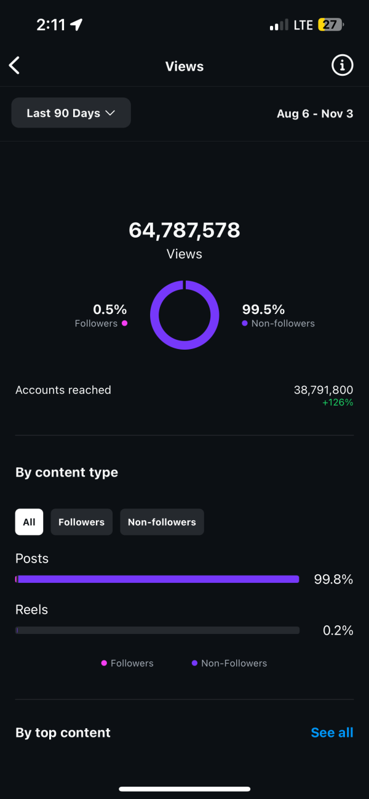
Task: Tap the cellular signal bars icon
Action: (279, 25)
